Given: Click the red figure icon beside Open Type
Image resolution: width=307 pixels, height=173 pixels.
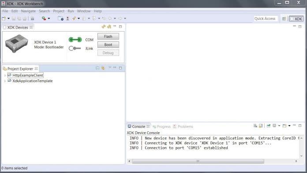Looking at the screenshot, I should tap(68, 18).
